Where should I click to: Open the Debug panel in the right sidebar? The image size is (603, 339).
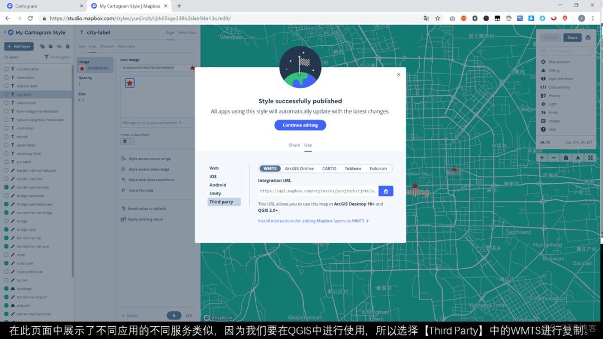coord(552,70)
